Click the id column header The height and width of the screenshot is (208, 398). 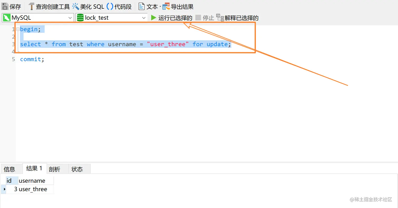pyautogui.click(x=12, y=181)
